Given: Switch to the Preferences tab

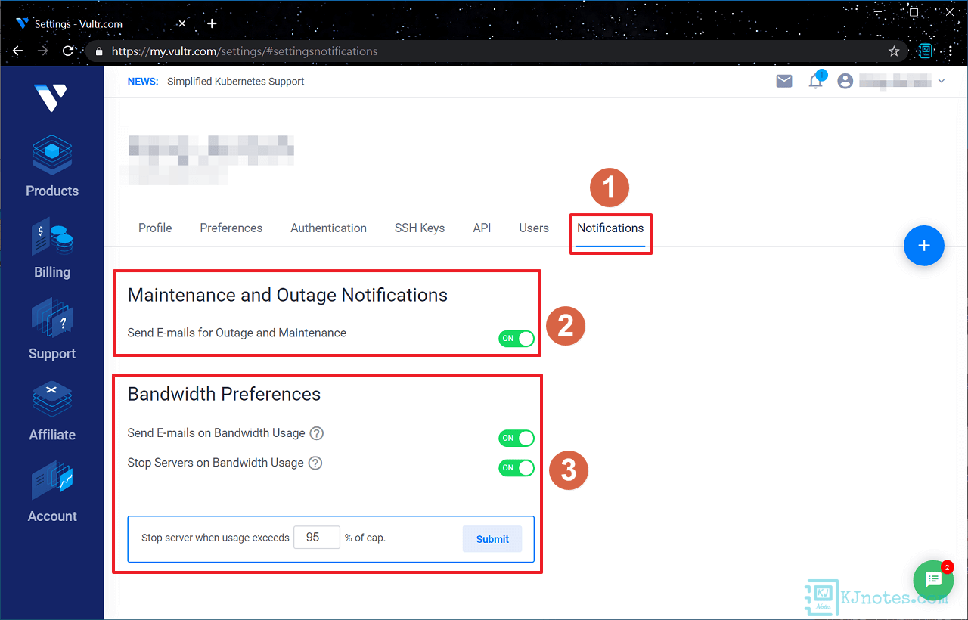Looking at the screenshot, I should [x=231, y=228].
